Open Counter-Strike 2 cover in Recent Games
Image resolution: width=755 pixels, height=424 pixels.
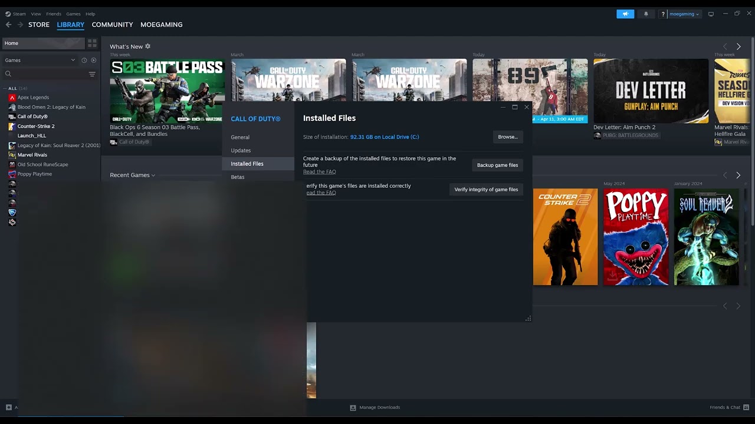pos(565,237)
